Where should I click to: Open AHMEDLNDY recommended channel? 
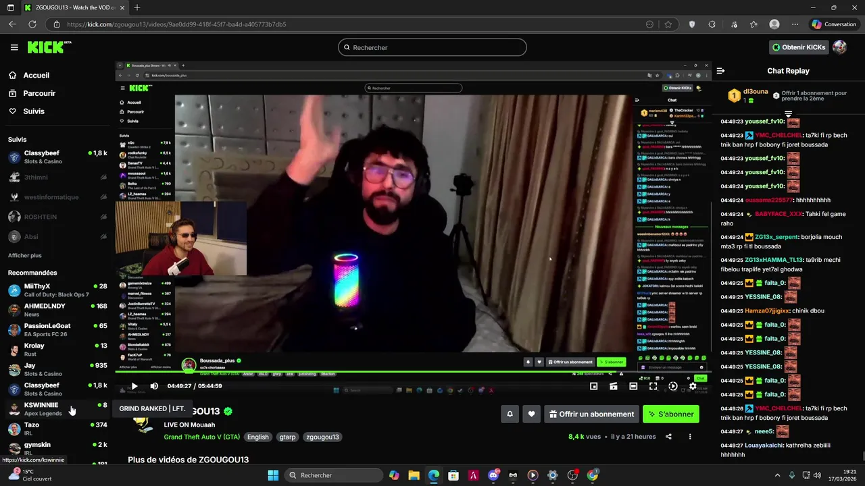coord(57,310)
